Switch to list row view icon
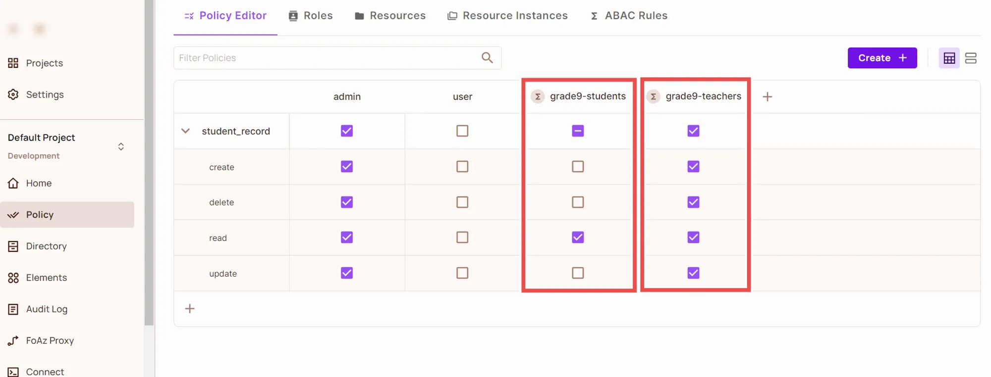The width and height of the screenshot is (991, 377). coord(971,58)
